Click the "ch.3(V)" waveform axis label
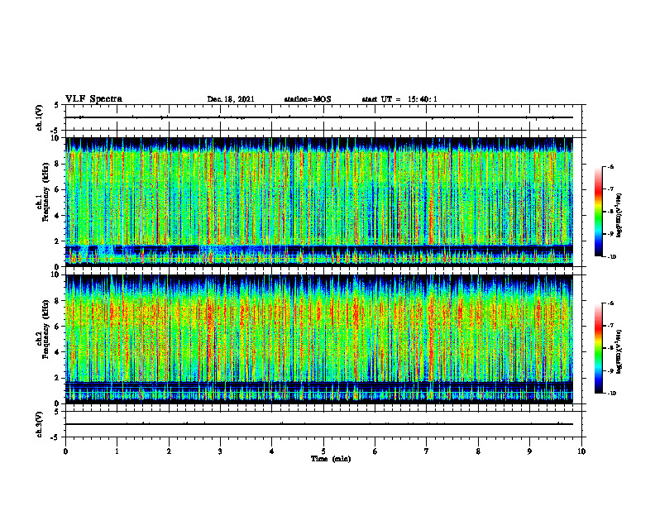The image size is (655, 506). point(40,424)
